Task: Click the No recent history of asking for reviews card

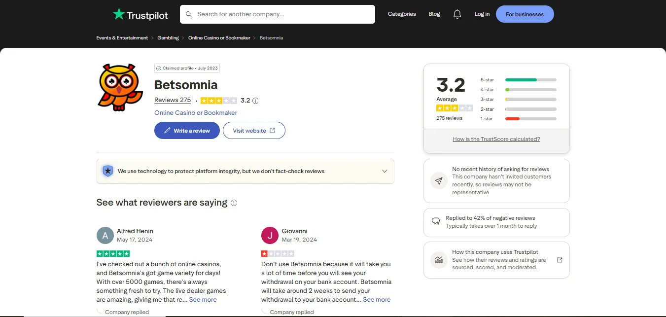Action: pyautogui.click(x=496, y=181)
